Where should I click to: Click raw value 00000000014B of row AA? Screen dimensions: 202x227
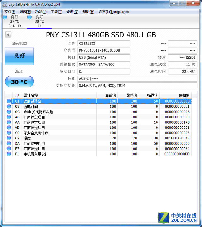pyautogui.click(x=177, y=122)
